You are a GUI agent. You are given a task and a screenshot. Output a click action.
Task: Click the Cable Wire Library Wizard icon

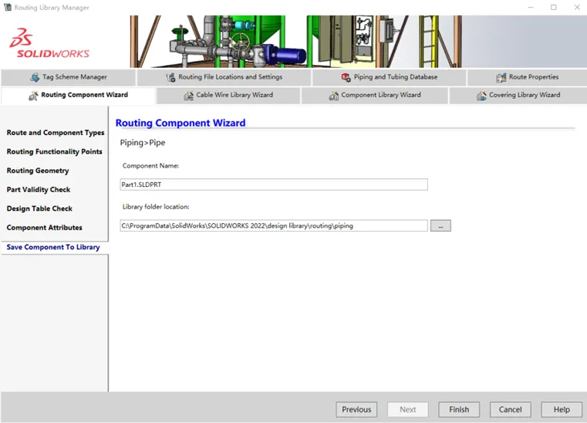(x=189, y=96)
